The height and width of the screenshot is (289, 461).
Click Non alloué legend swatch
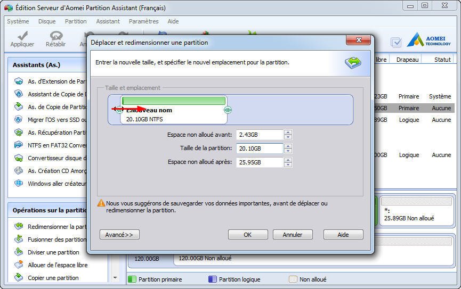point(293,279)
